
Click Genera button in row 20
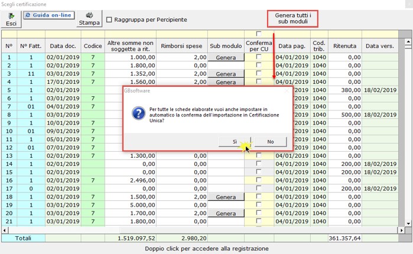point(226,213)
